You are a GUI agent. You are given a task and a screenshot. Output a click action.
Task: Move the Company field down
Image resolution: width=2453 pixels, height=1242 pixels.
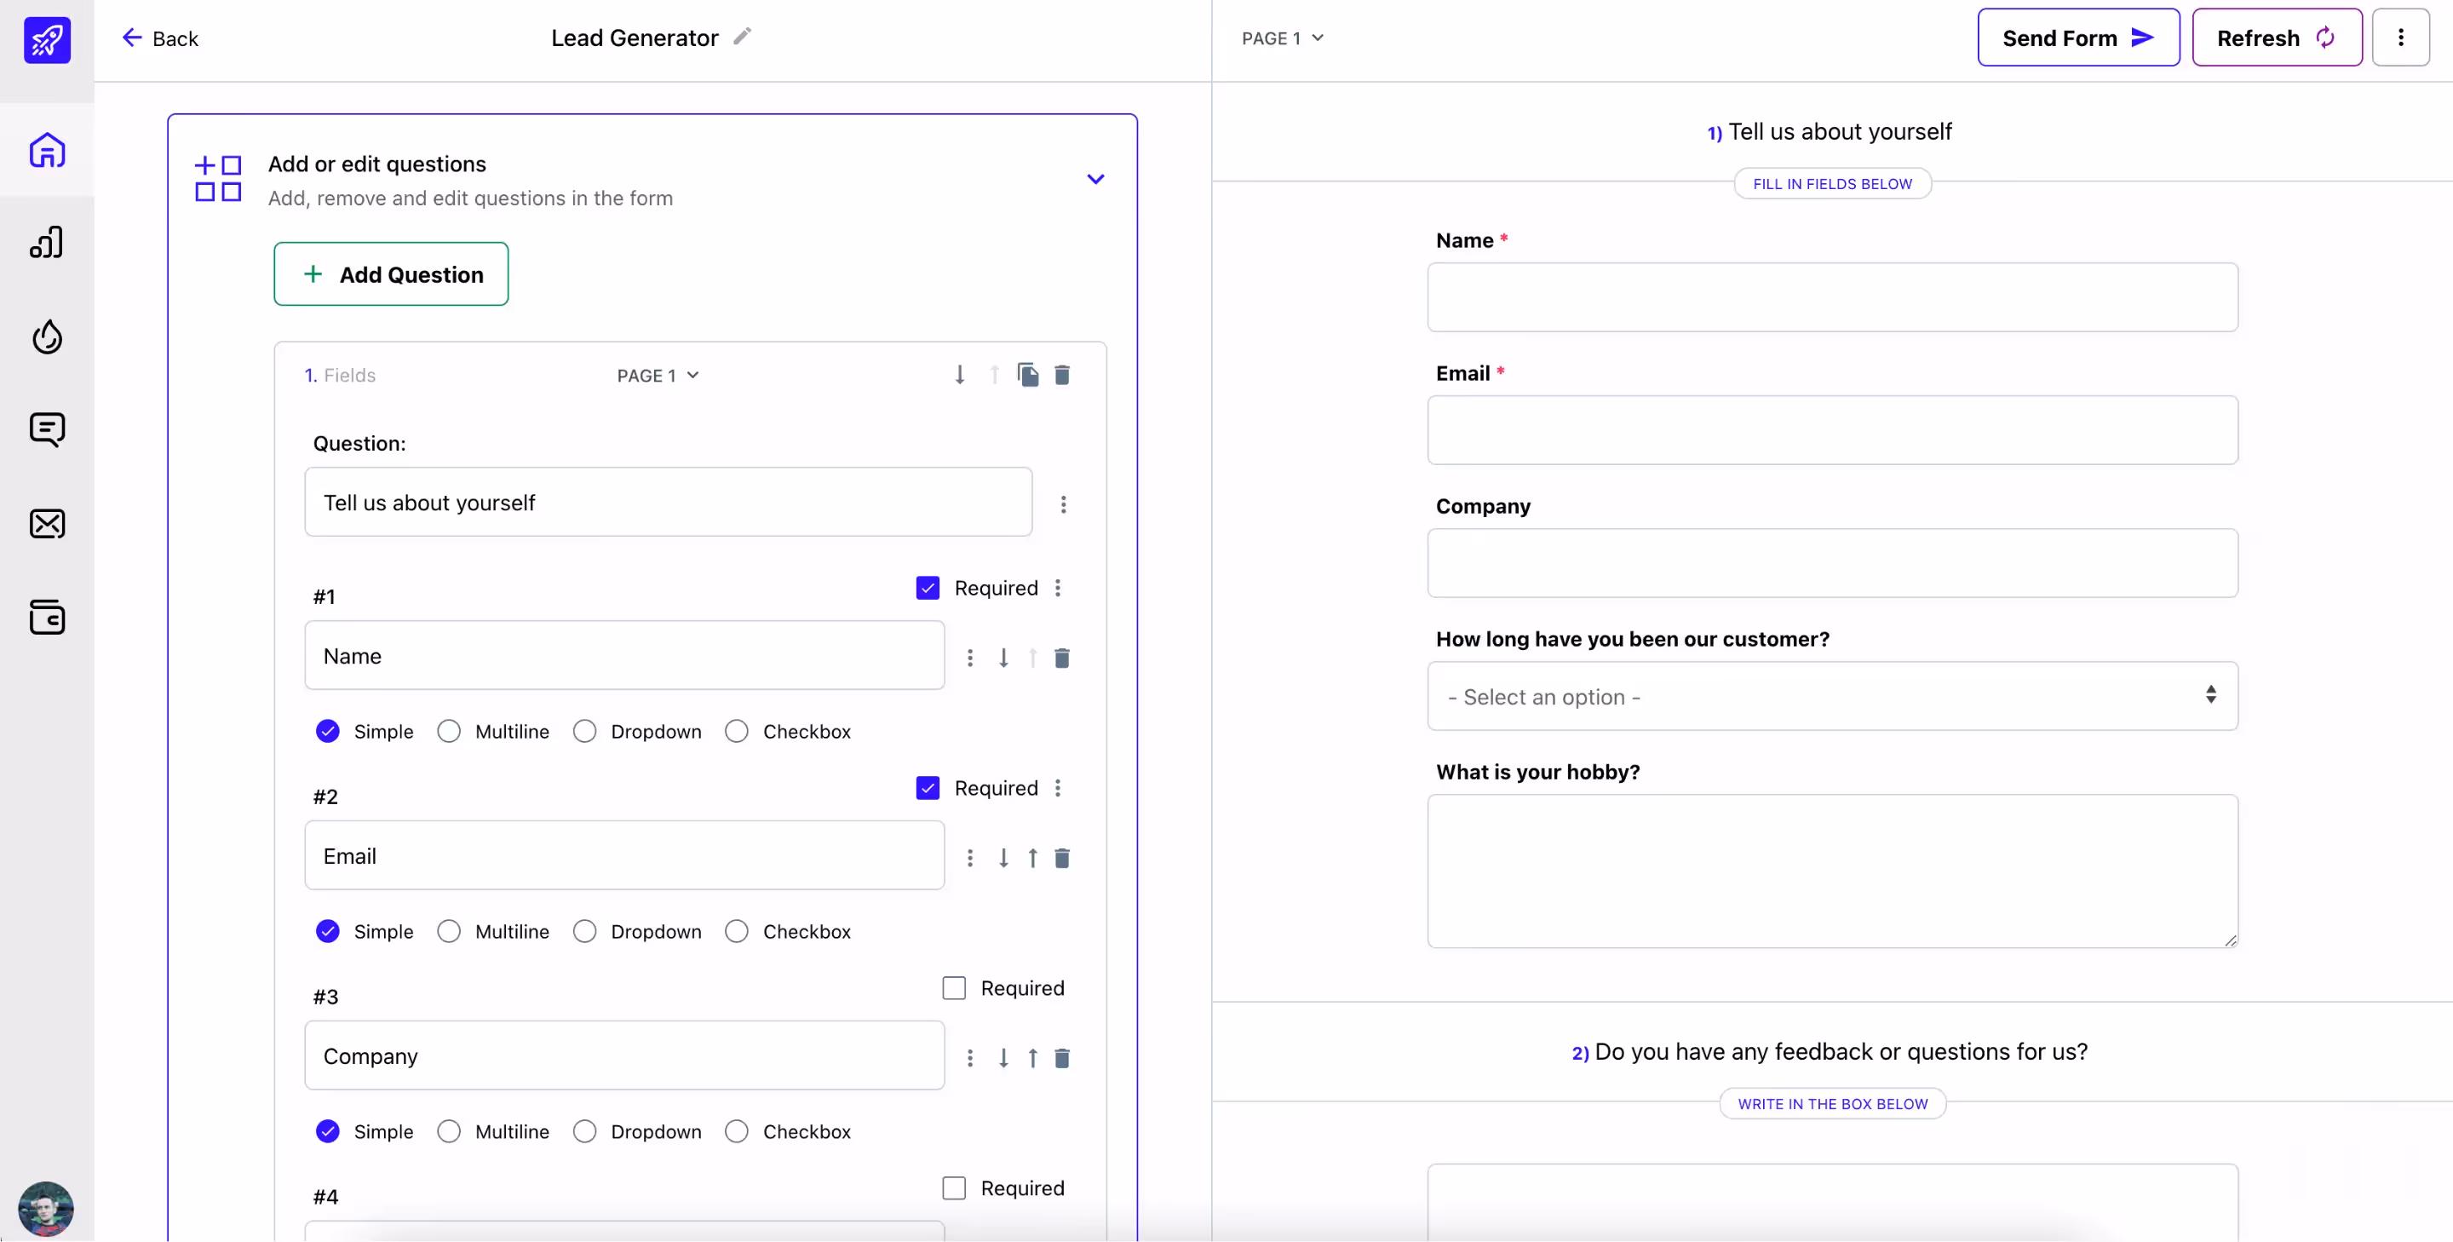click(x=1003, y=1057)
